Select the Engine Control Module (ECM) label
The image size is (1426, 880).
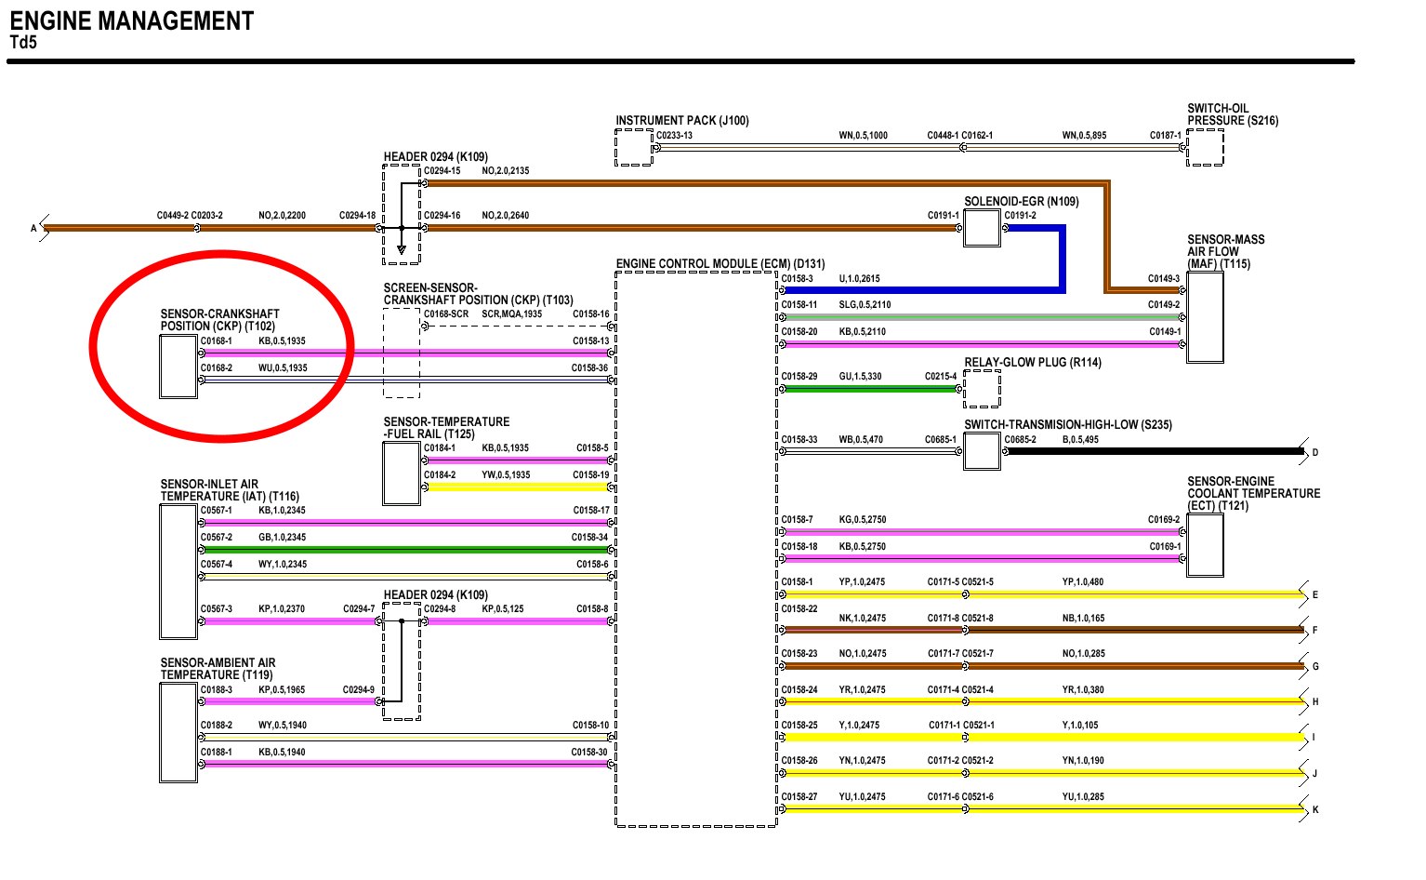[x=720, y=264]
